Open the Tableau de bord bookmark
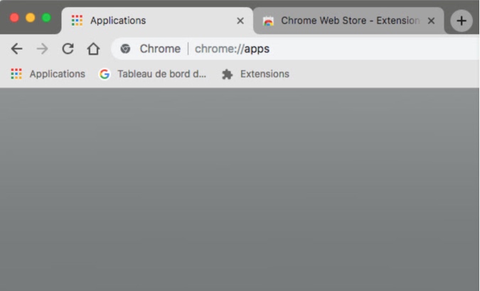This screenshot has width=480, height=291. click(161, 74)
